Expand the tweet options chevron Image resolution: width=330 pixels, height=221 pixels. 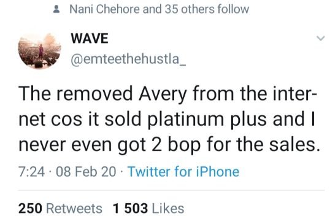click(321, 38)
